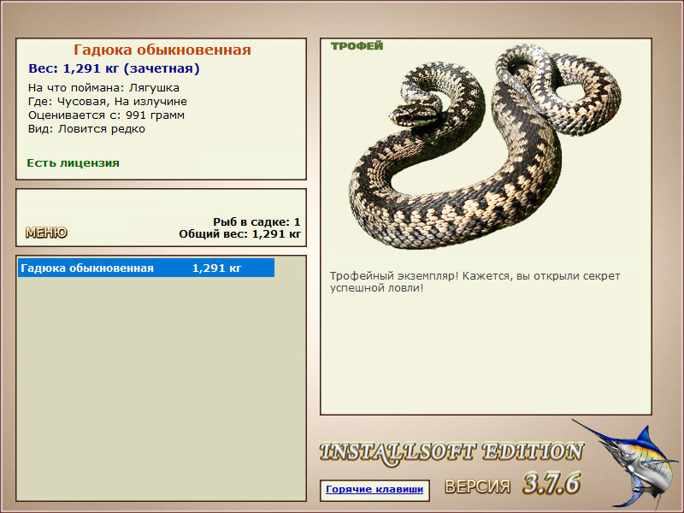Image resolution: width=684 pixels, height=513 pixels.
Task: Click the Есть лицензия text
Action: point(73,163)
